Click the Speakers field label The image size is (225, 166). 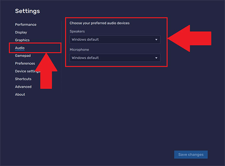[x=77, y=32]
